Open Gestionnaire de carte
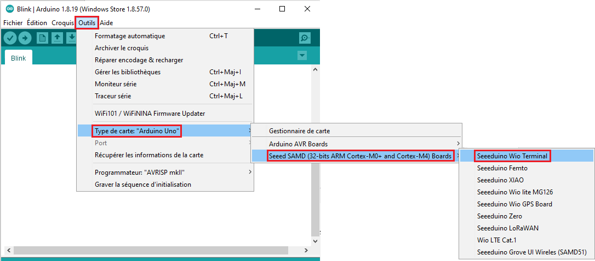This screenshot has height=261, width=595. pos(356,131)
